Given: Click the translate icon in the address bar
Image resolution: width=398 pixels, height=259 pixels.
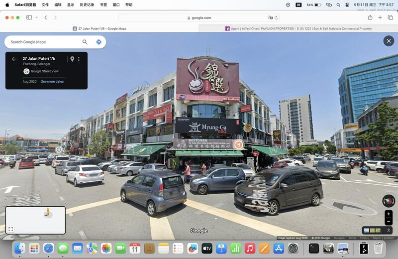Looking at the screenshot, I should pos(270,18).
